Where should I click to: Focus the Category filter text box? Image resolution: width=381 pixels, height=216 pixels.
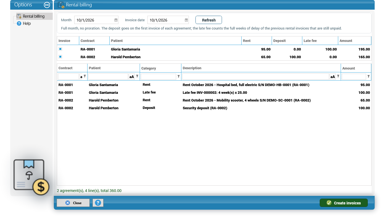click(158, 77)
